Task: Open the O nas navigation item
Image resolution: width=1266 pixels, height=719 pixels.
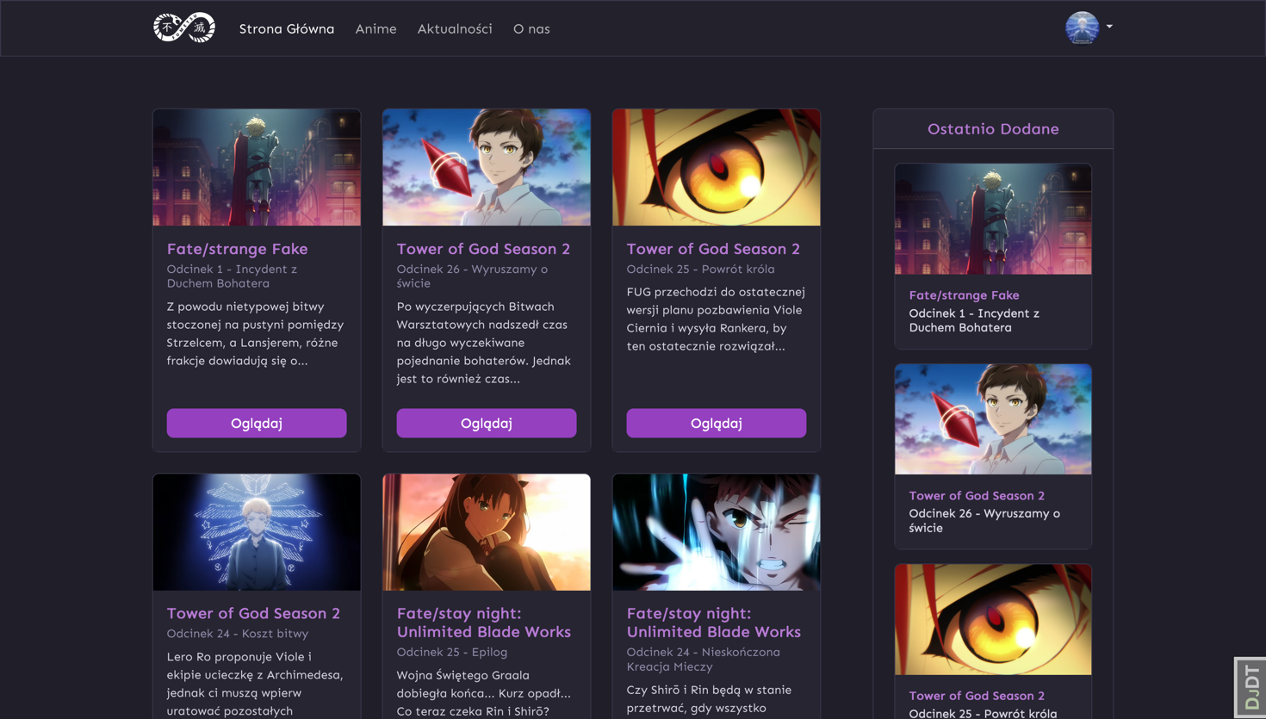Action: (x=531, y=28)
